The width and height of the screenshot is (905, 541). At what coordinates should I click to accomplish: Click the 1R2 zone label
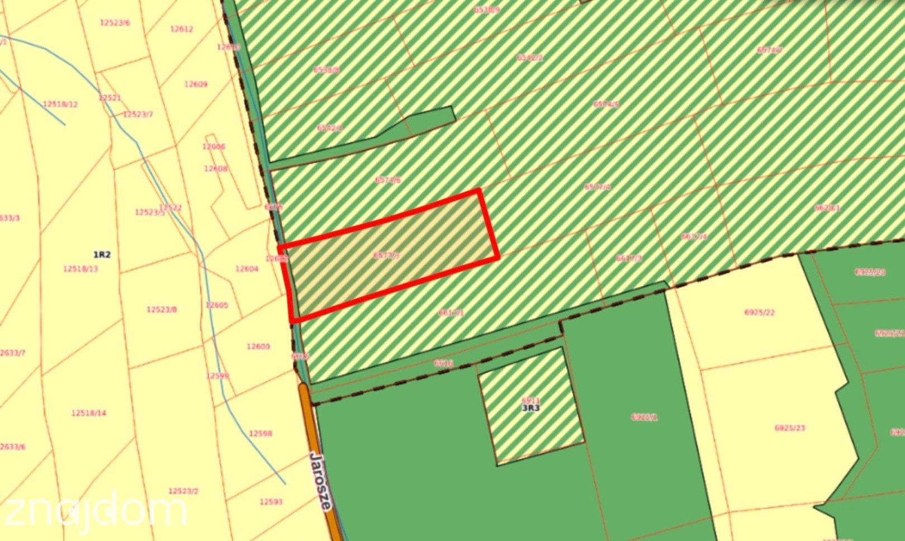click(x=102, y=255)
